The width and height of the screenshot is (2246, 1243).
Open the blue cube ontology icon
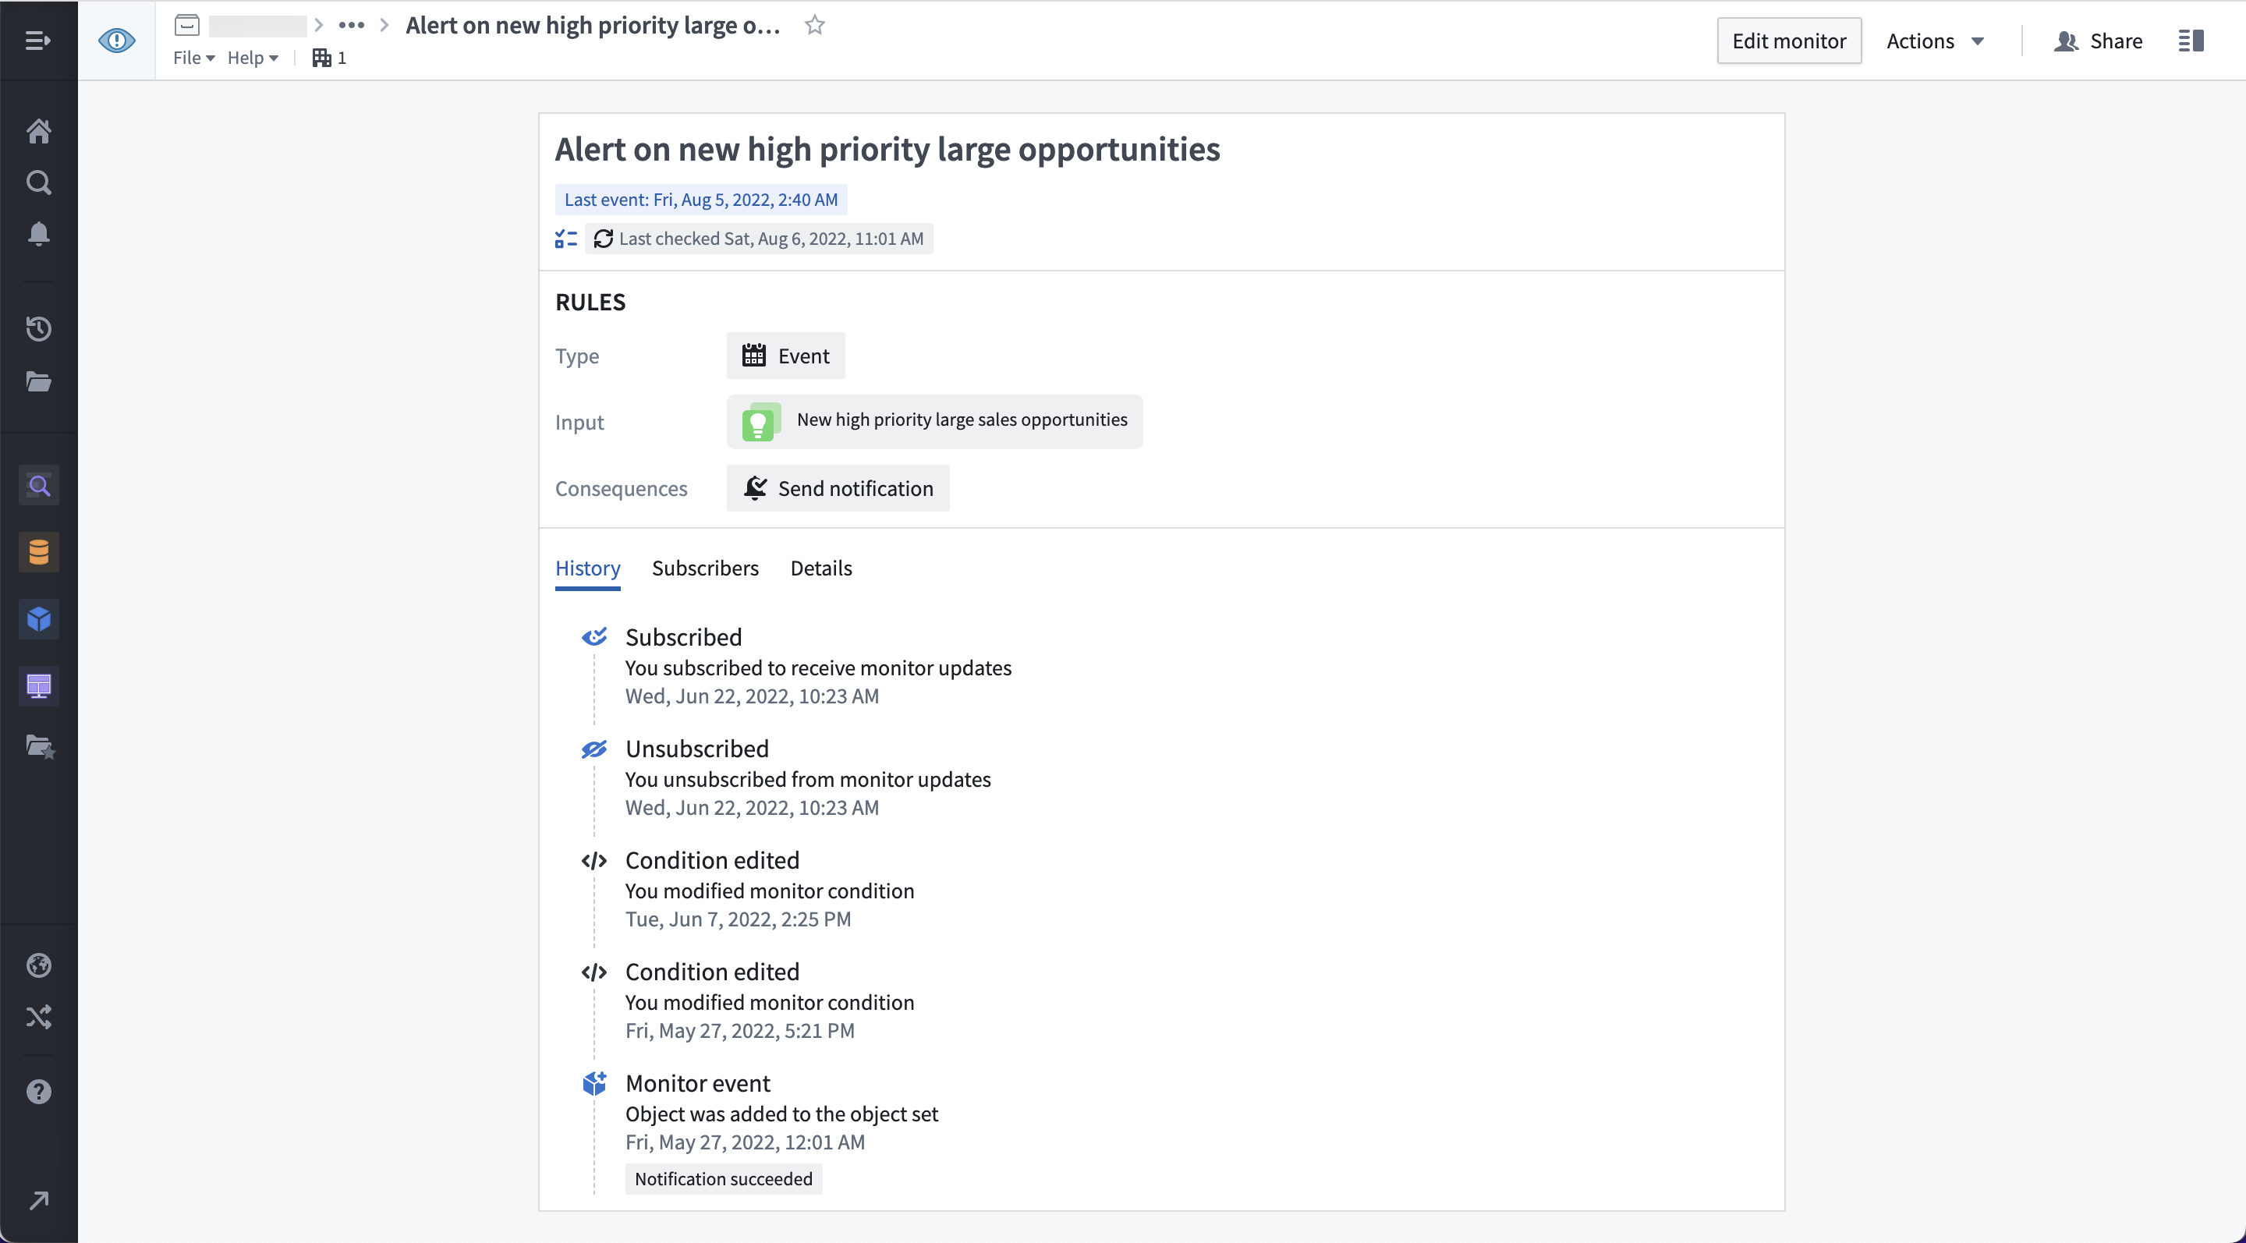(38, 619)
